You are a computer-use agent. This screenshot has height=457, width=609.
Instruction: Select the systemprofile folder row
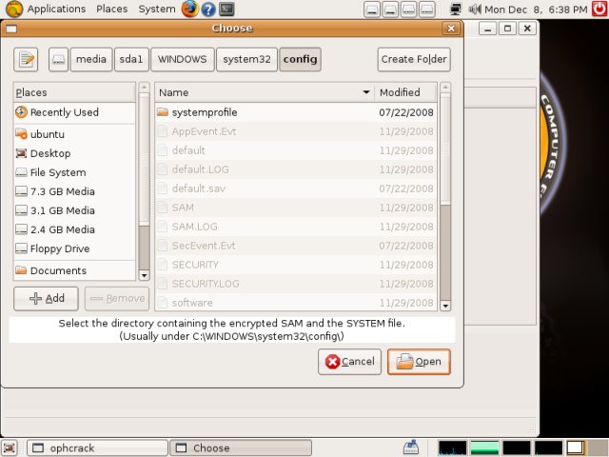coord(296,112)
